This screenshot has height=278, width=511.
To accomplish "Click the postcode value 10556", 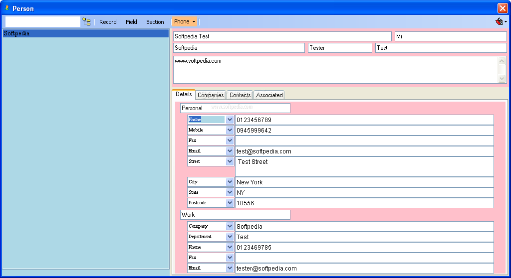I will (x=364, y=203).
